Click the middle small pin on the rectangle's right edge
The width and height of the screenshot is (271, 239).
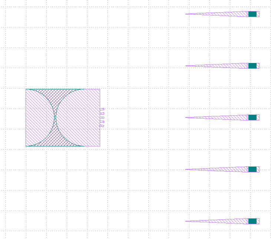tap(102, 117)
